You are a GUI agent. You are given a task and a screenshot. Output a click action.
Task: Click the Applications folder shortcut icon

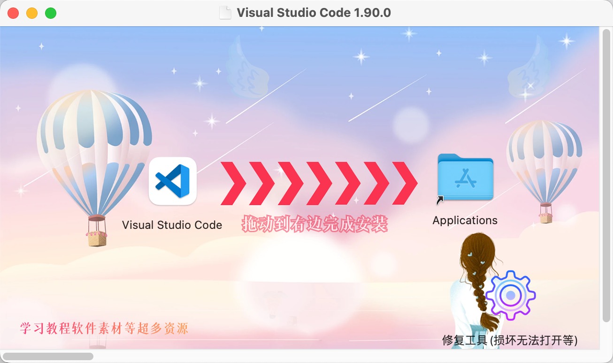[465, 177]
